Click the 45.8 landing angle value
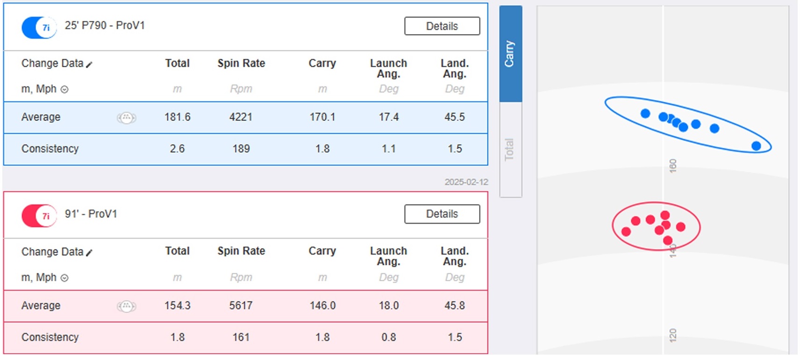The width and height of the screenshot is (800, 356). coord(455,306)
